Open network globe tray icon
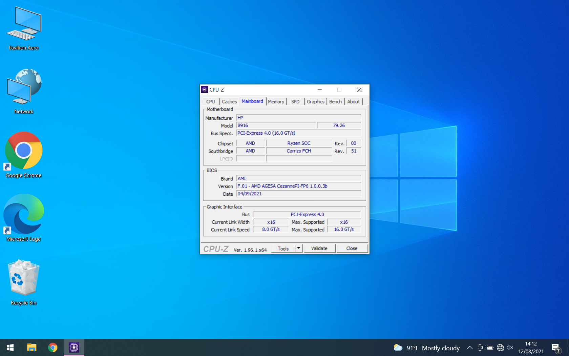 [500, 348]
